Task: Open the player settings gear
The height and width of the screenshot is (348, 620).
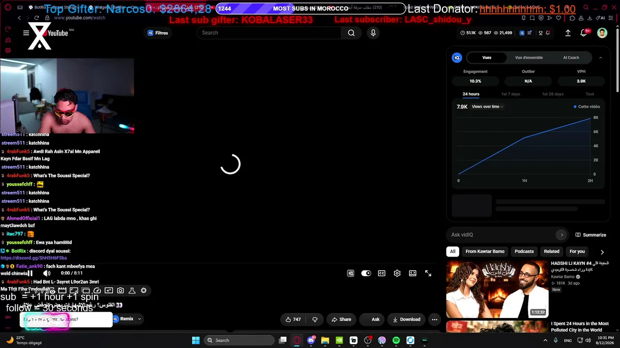Action: pyautogui.click(x=397, y=274)
